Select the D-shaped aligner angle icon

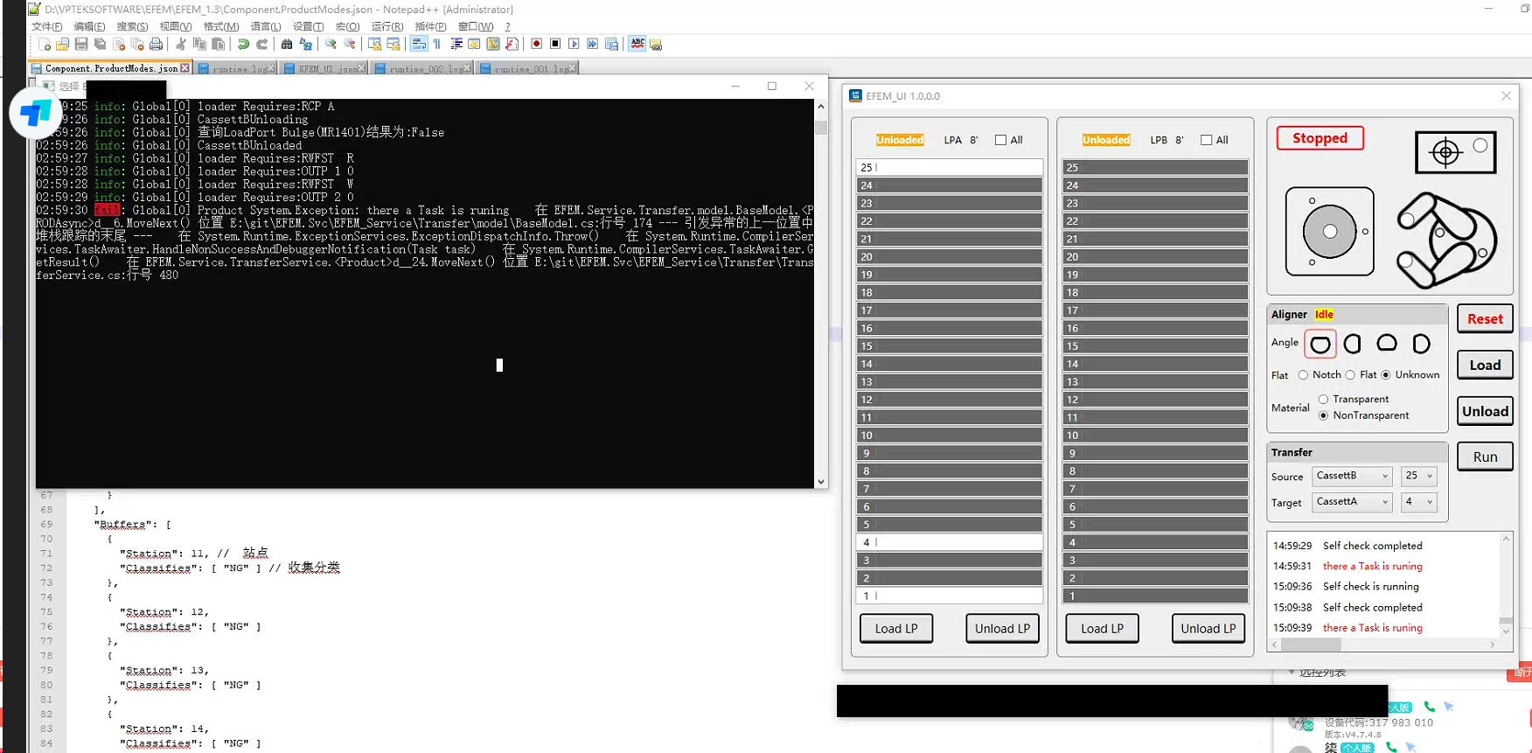pyautogui.click(x=1422, y=344)
